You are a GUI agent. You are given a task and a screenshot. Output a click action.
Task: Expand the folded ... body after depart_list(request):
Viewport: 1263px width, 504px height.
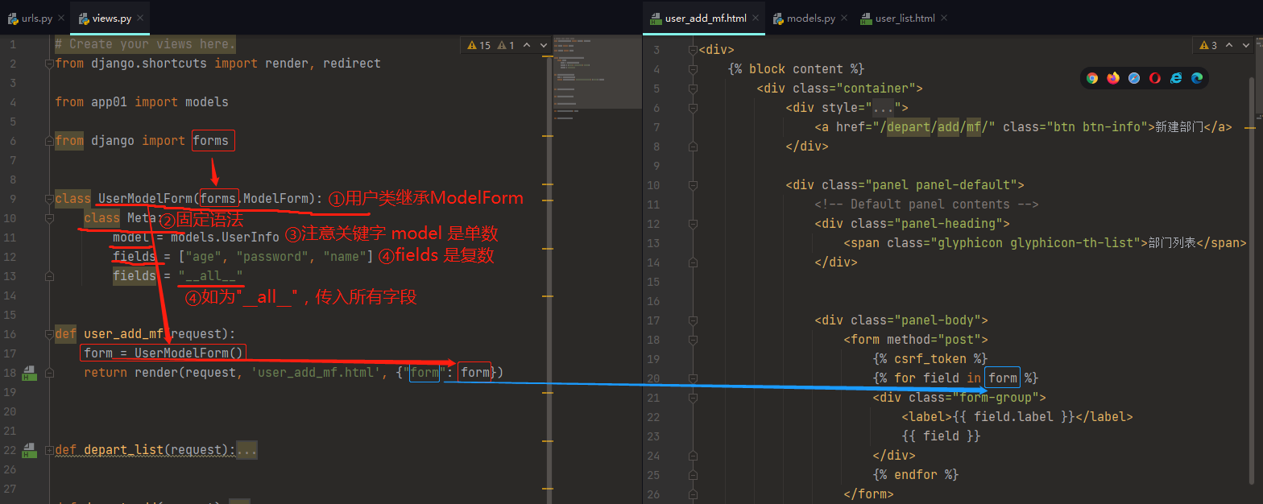tap(246, 450)
